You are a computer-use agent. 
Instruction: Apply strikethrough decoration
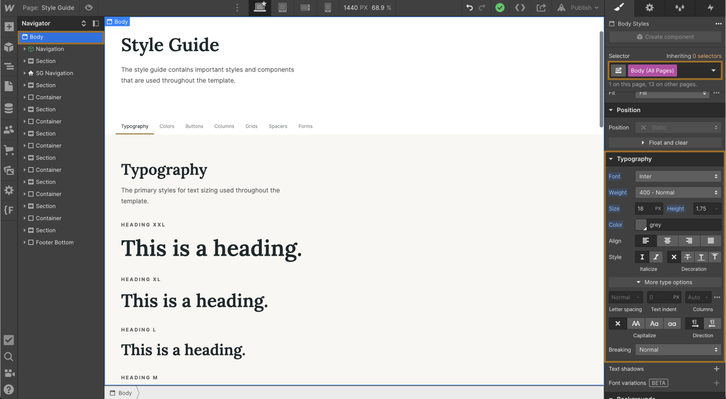(687, 257)
